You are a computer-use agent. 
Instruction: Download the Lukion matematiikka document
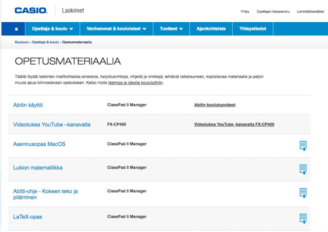click(303, 169)
